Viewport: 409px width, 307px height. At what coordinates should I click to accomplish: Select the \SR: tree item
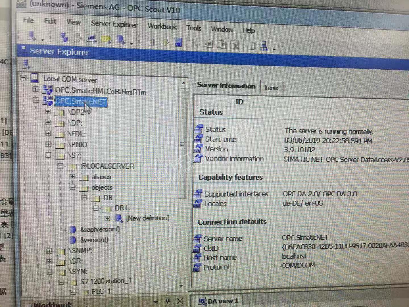click(x=76, y=261)
